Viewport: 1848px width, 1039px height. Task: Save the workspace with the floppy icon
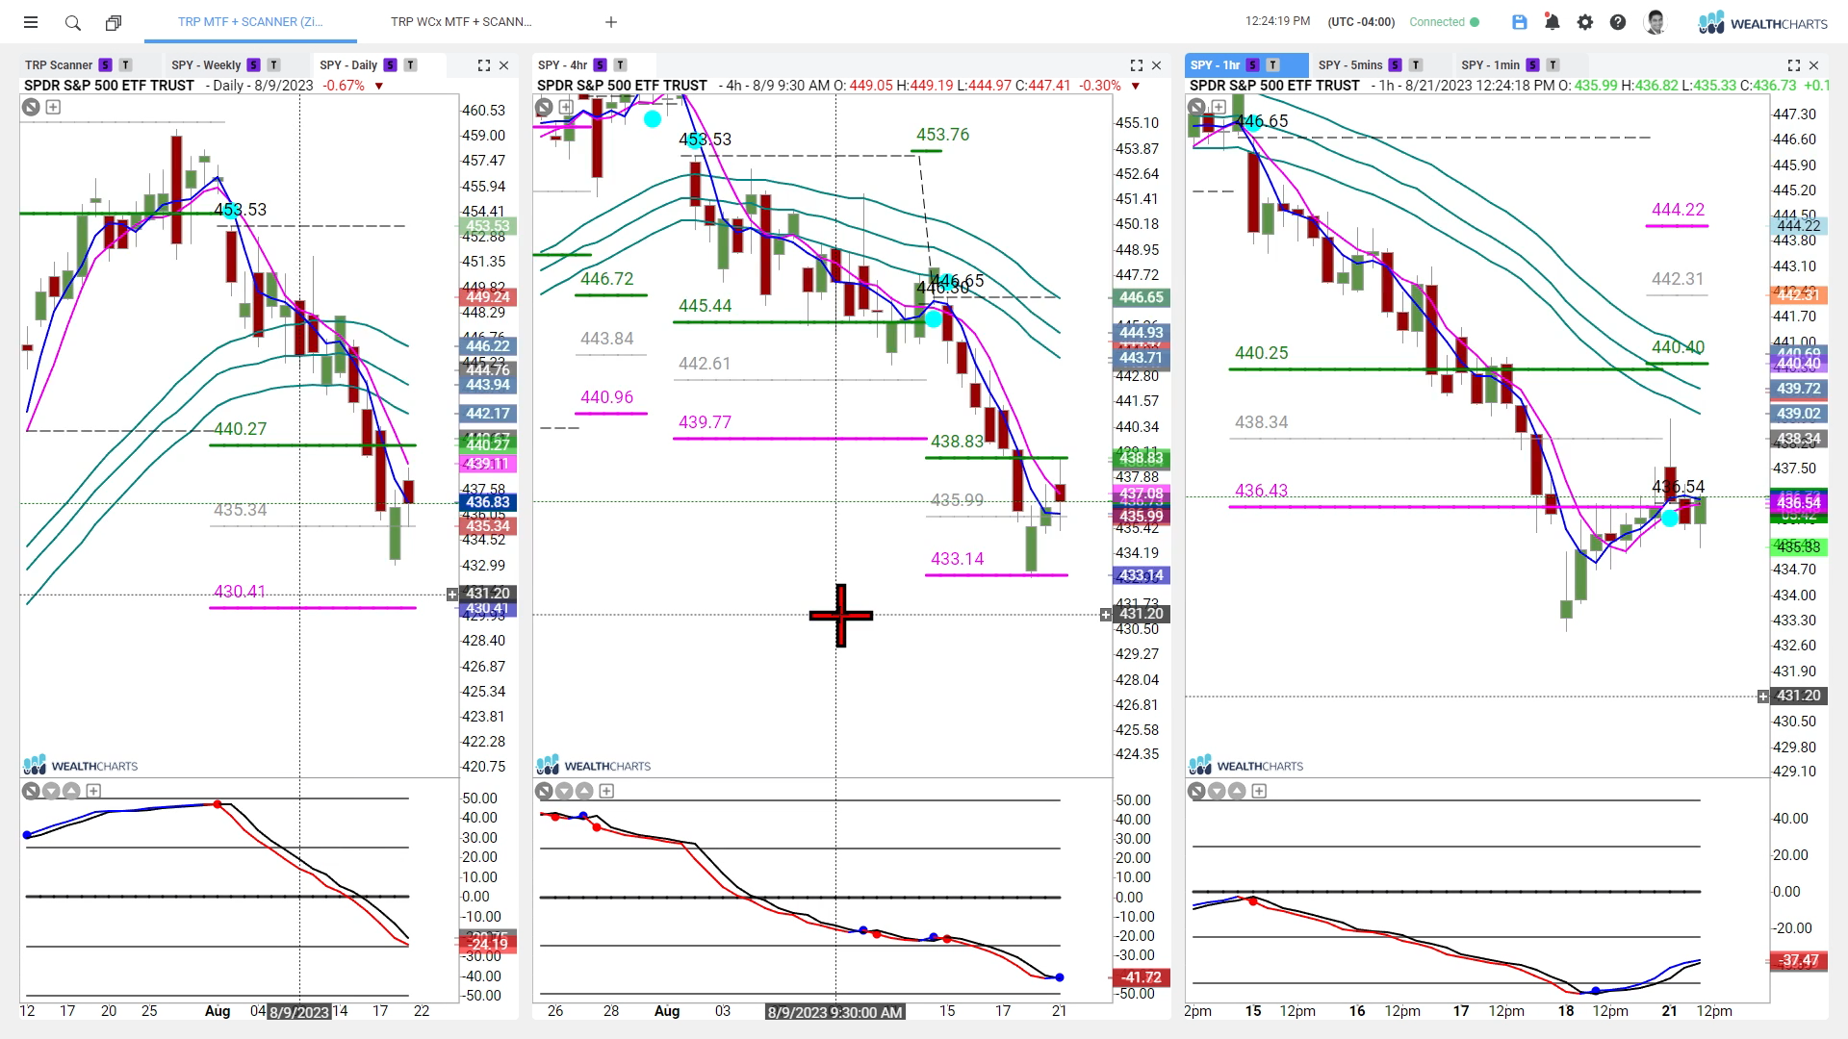click(1520, 22)
